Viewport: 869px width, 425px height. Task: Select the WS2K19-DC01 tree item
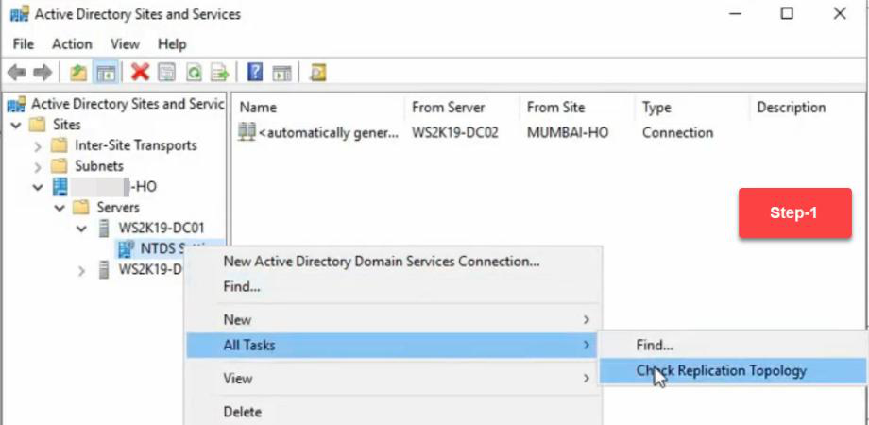pos(162,229)
